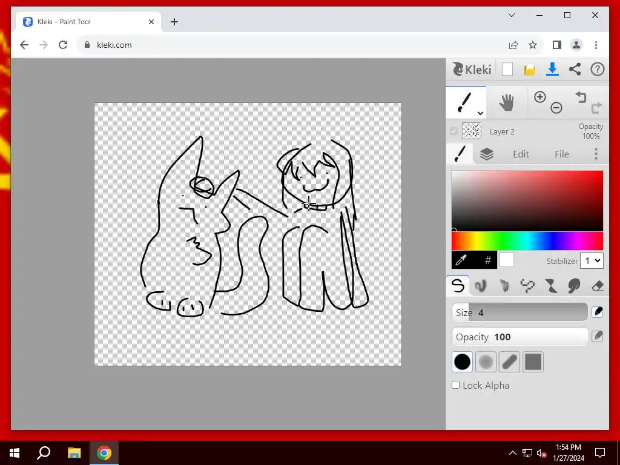This screenshot has width=620, height=465.
Task: Open the tab search chevron
Action: point(511,15)
